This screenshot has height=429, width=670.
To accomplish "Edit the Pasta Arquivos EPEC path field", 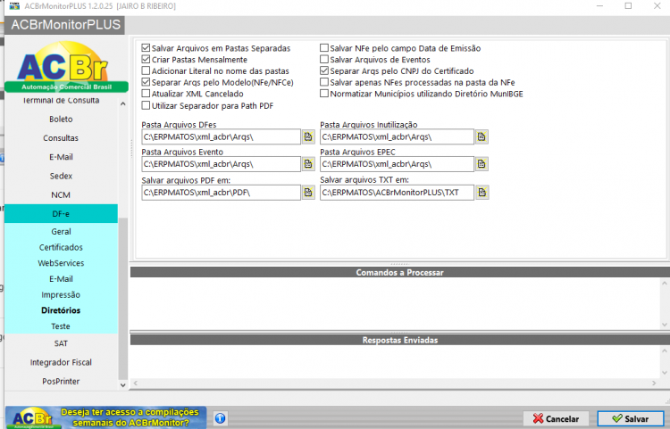I will [397, 164].
